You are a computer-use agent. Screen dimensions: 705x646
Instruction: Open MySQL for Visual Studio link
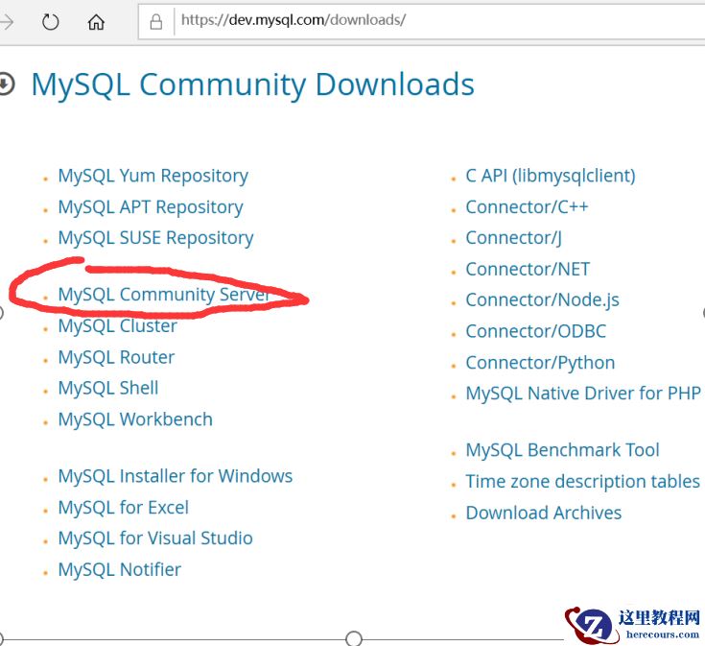tap(155, 538)
